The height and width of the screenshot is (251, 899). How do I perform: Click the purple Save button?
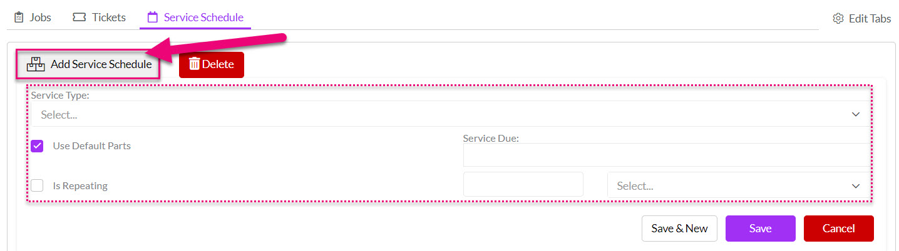click(x=760, y=229)
